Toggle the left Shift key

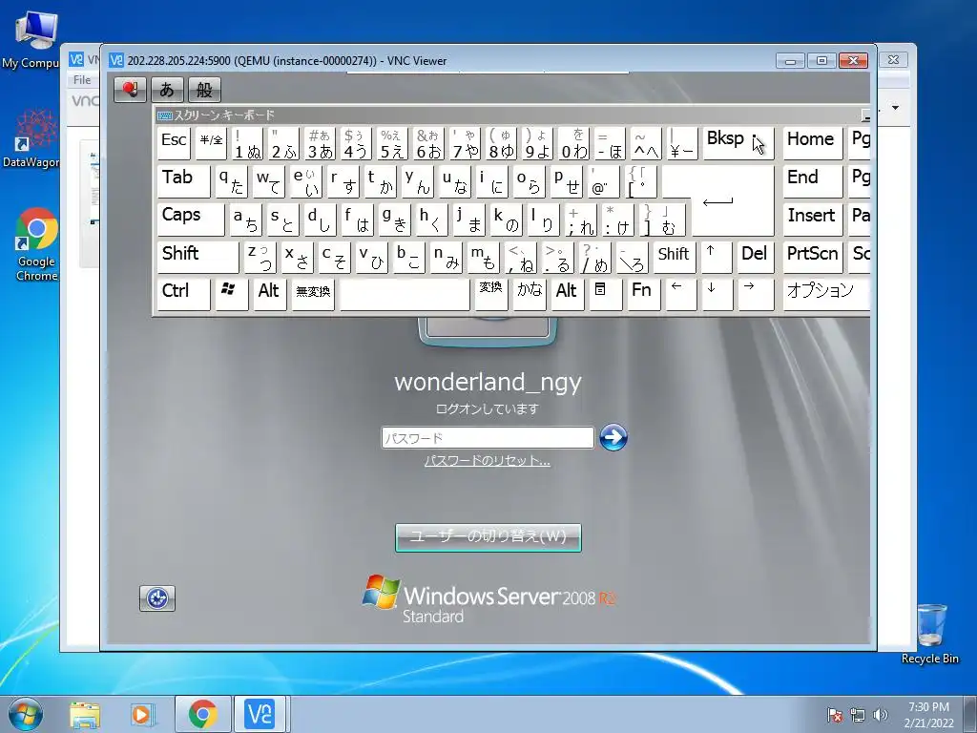click(198, 257)
